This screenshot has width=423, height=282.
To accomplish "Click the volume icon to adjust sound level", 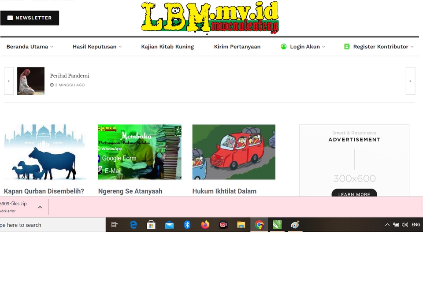I will [x=405, y=225].
